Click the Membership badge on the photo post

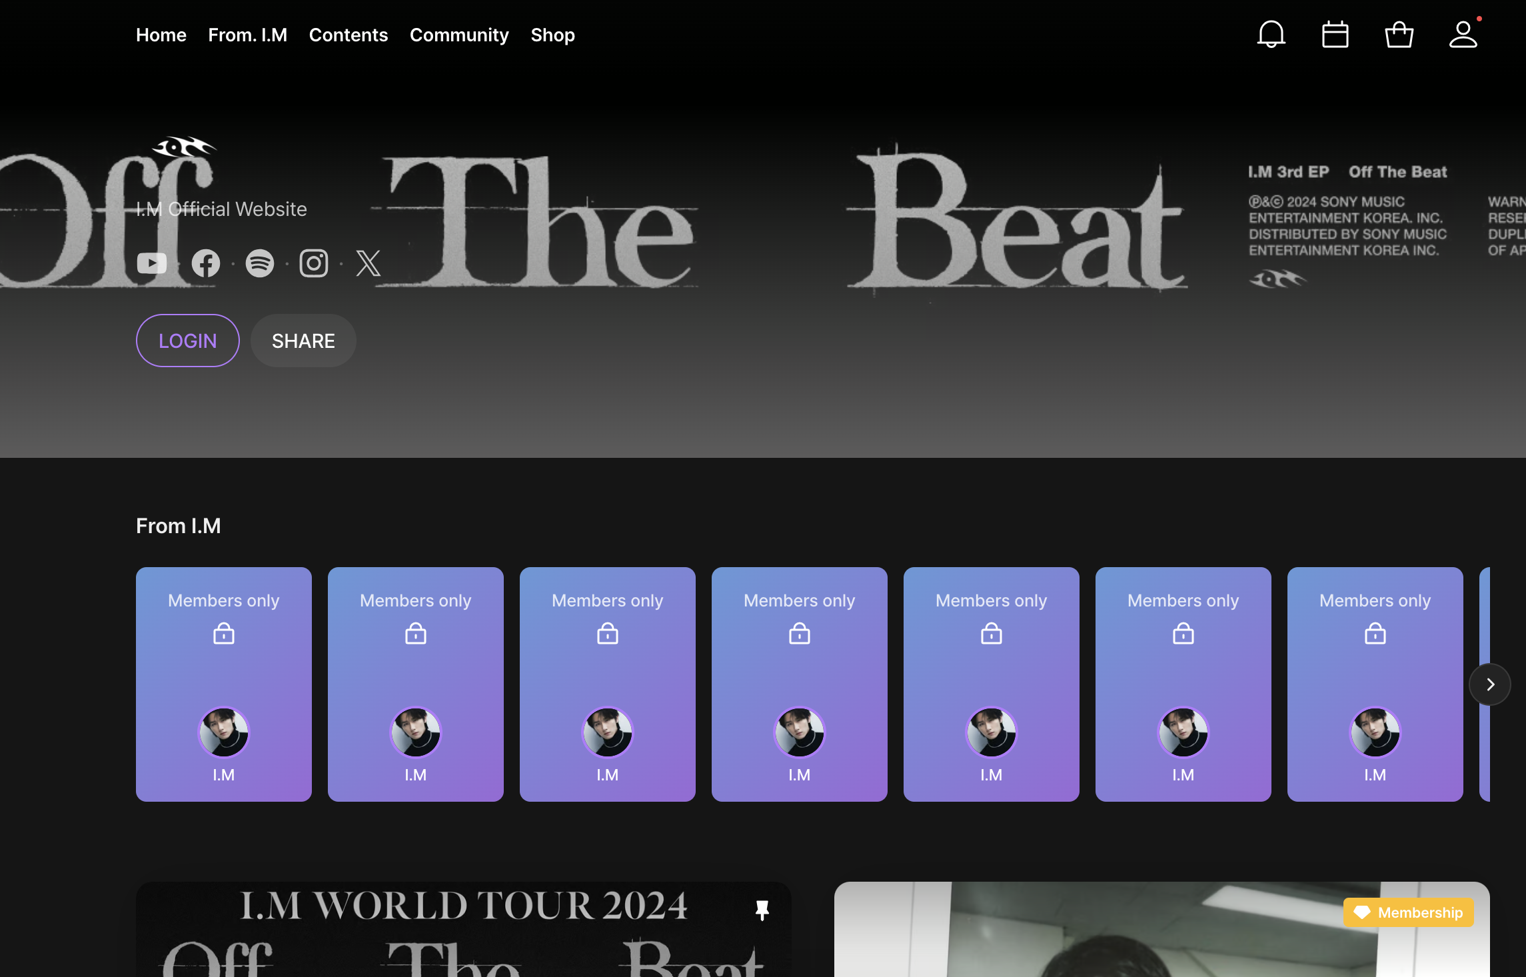pyautogui.click(x=1408, y=912)
